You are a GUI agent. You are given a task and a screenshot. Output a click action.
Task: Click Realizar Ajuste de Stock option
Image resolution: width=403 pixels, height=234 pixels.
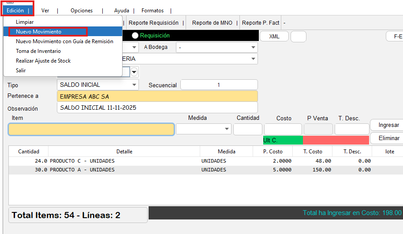coord(43,61)
